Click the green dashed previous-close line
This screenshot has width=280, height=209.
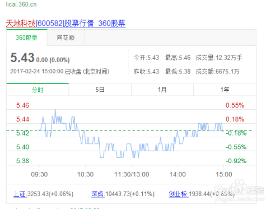click(x=129, y=131)
